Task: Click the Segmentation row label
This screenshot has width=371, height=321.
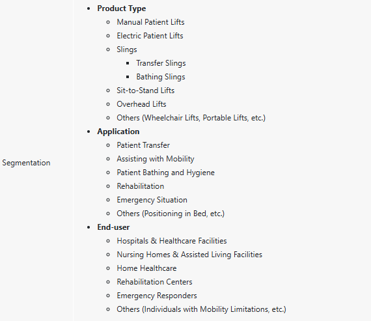Action: coord(26,163)
